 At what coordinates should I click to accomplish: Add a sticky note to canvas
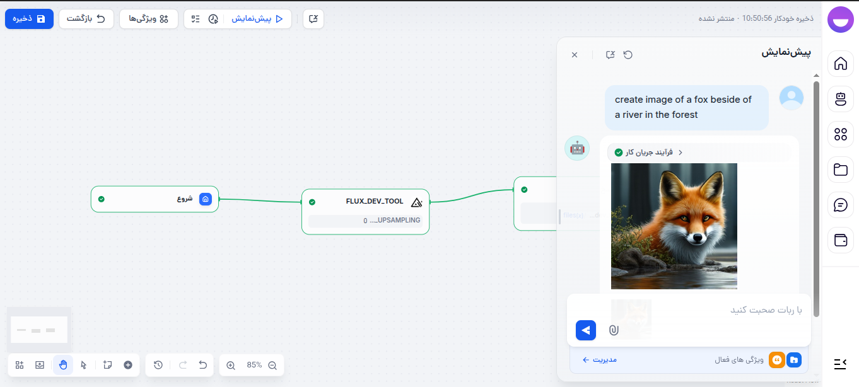pos(107,365)
